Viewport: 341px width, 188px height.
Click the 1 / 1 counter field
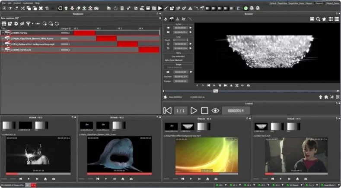(x=181, y=111)
